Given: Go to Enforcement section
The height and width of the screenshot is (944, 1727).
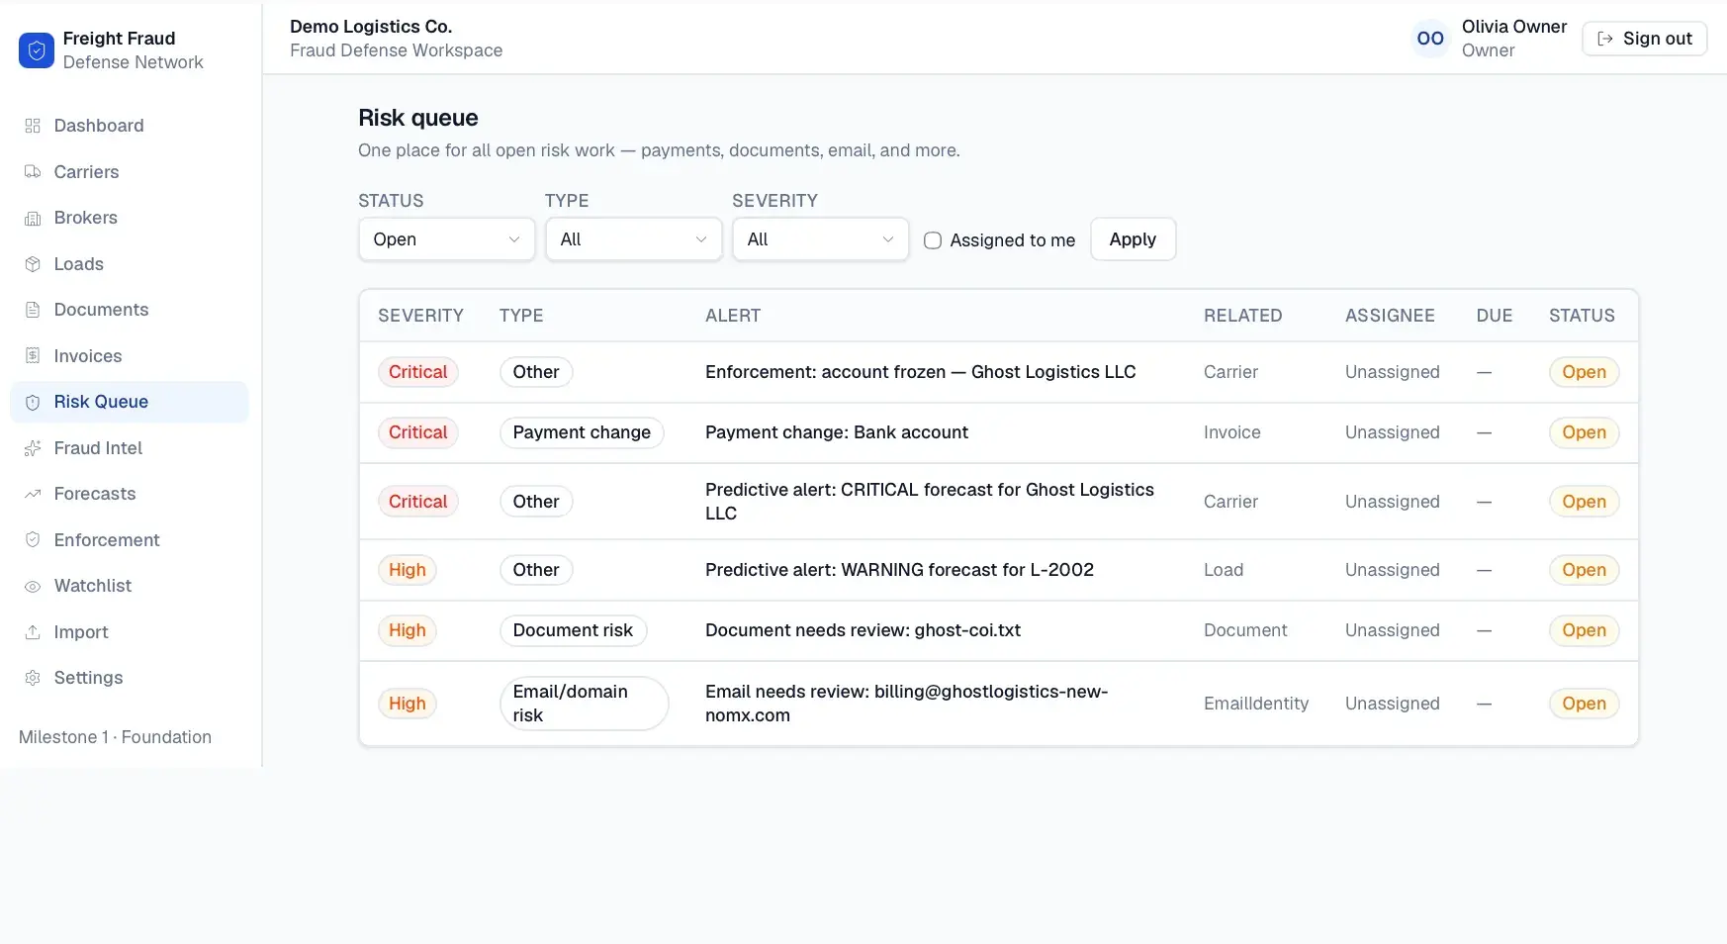Looking at the screenshot, I should click(x=130, y=540).
